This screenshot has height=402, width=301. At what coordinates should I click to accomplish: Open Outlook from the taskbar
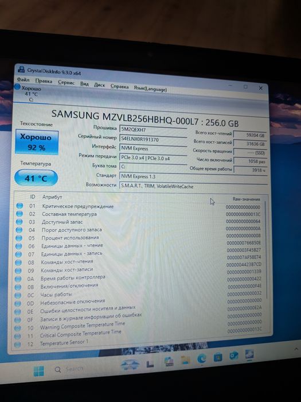[234, 356]
